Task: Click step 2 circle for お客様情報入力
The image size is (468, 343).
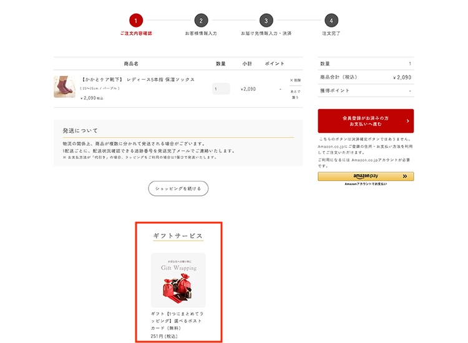Action: [201, 21]
